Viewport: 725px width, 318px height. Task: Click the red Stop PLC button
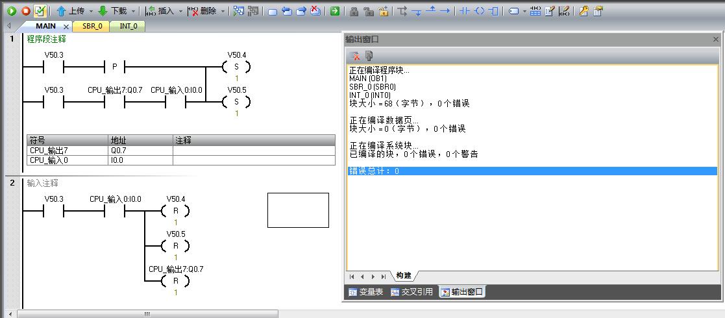(x=26, y=11)
